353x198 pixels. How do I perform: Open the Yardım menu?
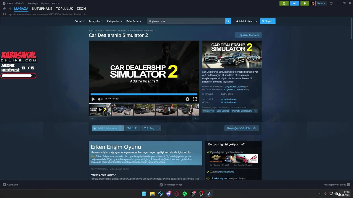(x=55, y=3)
